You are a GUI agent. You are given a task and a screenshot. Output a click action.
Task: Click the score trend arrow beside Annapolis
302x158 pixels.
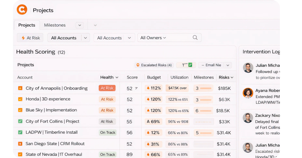click(x=136, y=88)
